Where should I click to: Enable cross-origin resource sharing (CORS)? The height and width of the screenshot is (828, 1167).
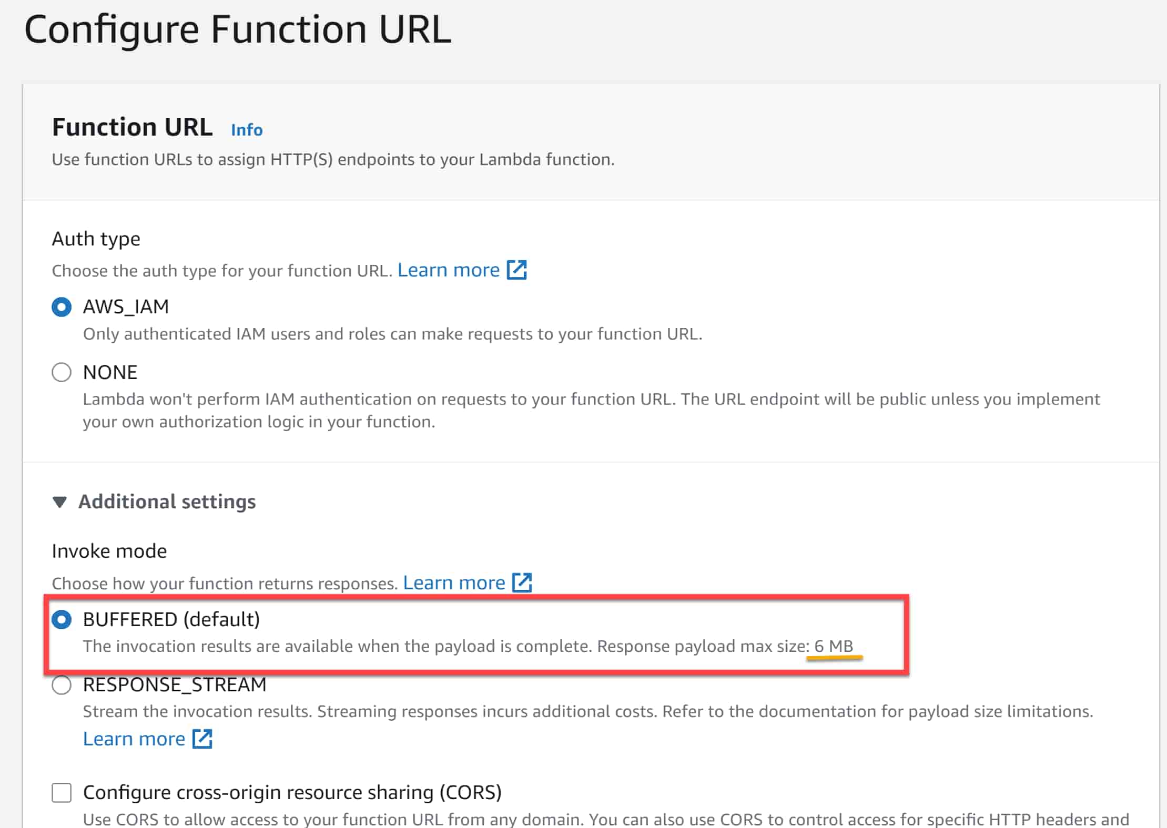tap(60, 793)
